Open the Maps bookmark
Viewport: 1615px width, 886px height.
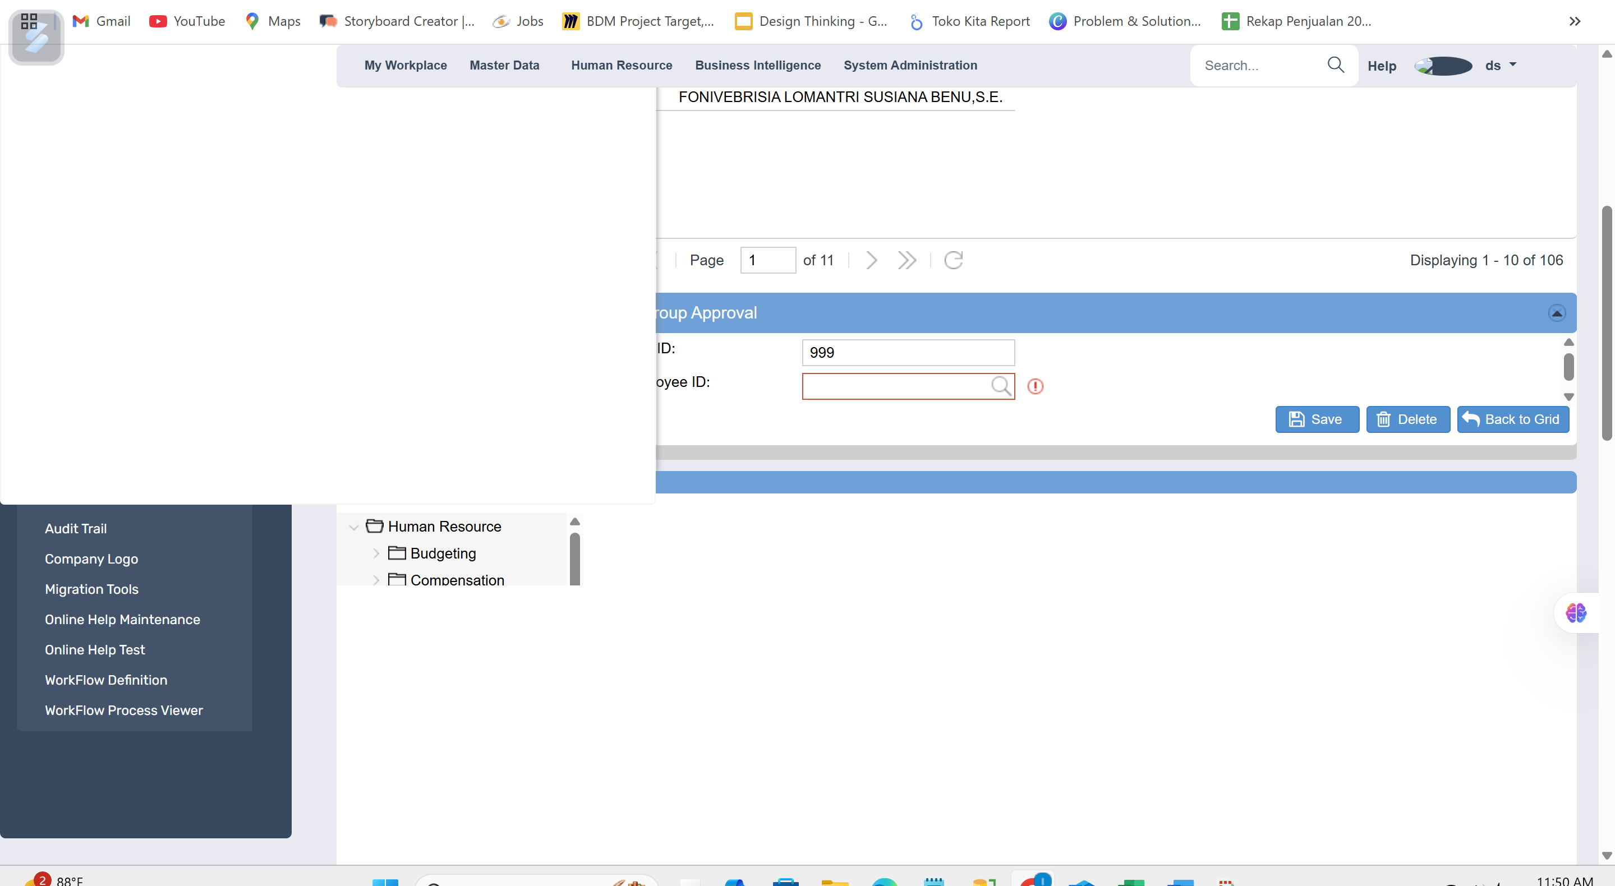click(272, 21)
